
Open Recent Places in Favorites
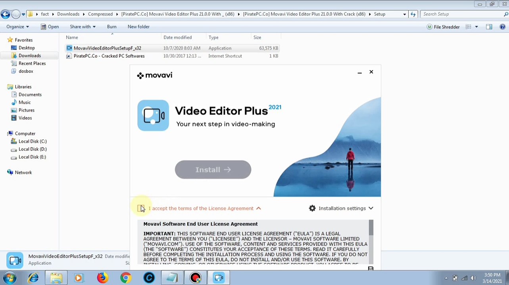click(x=32, y=63)
